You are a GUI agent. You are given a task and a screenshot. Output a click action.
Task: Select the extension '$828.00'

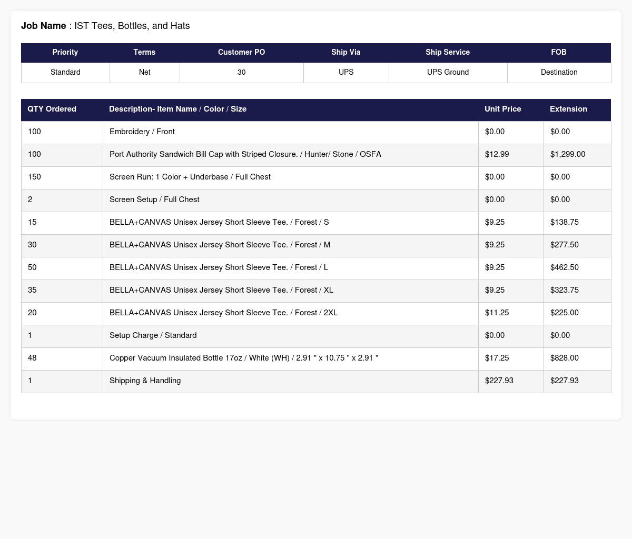tap(565, 358)
